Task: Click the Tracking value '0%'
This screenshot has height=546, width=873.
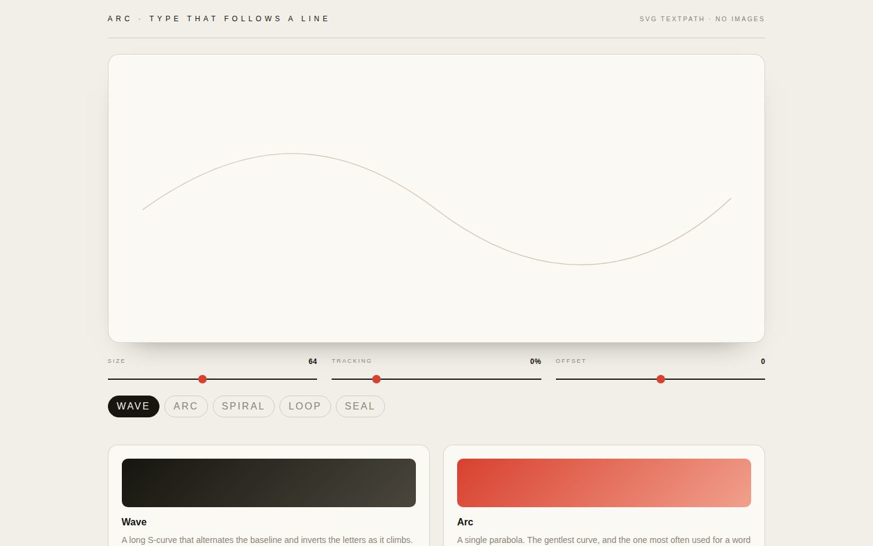Action: [x=535, y=362]
